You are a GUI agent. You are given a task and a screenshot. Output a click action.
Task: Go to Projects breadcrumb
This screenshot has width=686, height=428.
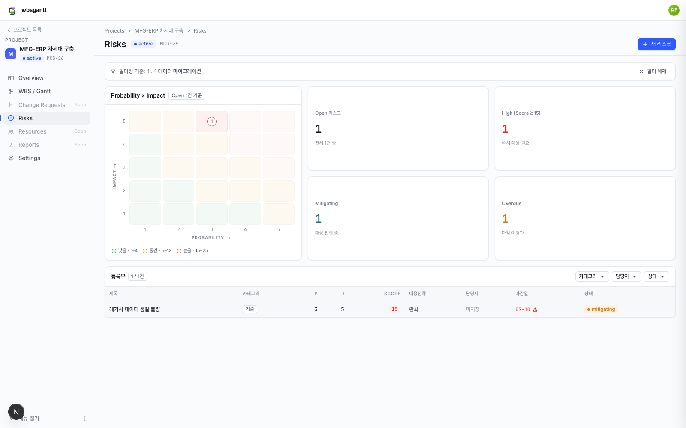tap(114, 31)
